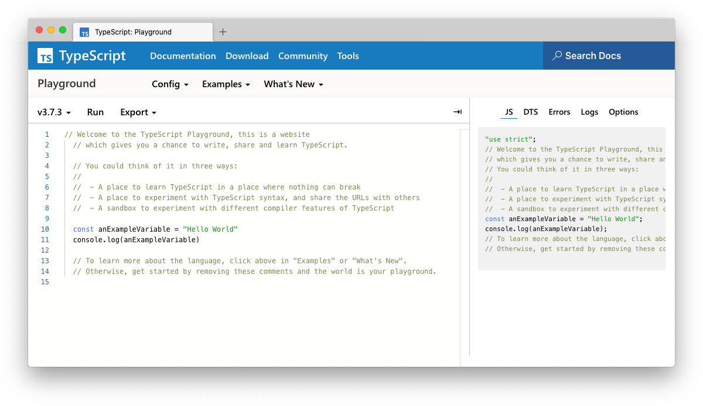Click the TS logo icon in the header
The image size is (703, 406).
(x=46, y=56)
